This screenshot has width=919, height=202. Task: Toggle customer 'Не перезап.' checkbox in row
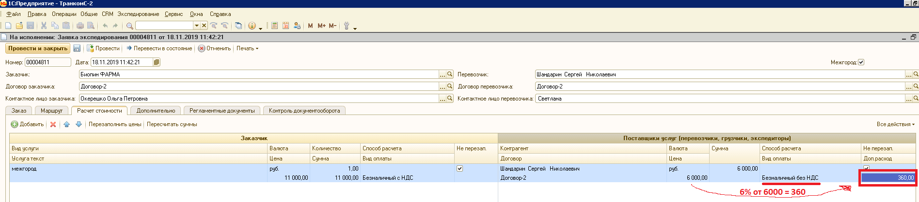(459, 169)
